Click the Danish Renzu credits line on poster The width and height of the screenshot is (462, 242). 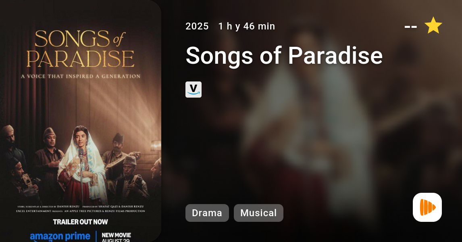pyautogui.click(x=81, y=207)
